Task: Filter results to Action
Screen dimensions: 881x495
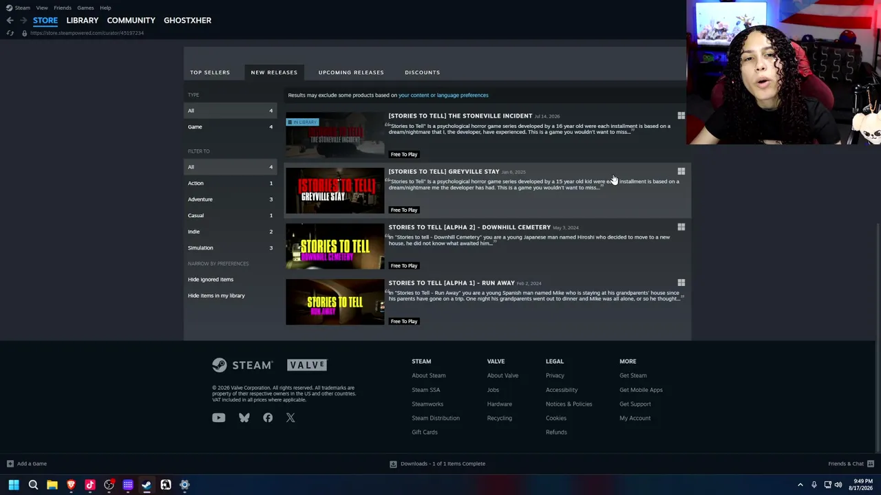Action: click(x=230, y=183)
